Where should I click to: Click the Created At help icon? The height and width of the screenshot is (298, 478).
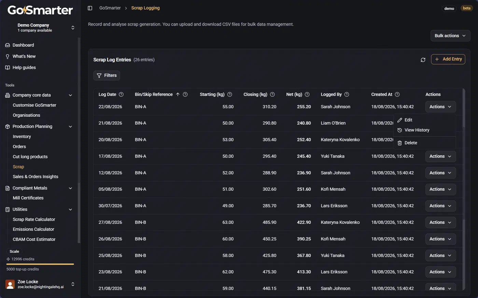(x=397, y=94)
